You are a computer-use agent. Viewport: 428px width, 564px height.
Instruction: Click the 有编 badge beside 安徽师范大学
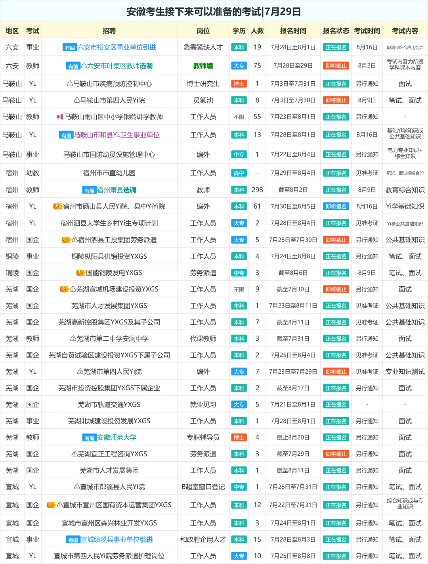(x=90, y=438)
